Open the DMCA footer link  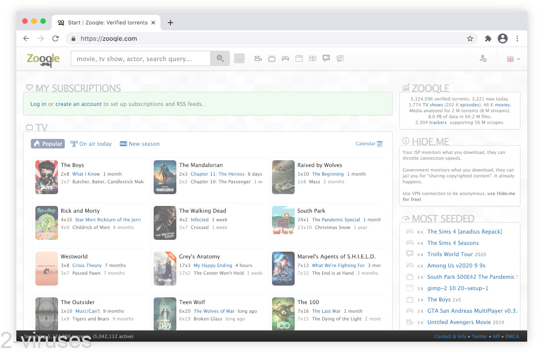[x=512, y=336]
